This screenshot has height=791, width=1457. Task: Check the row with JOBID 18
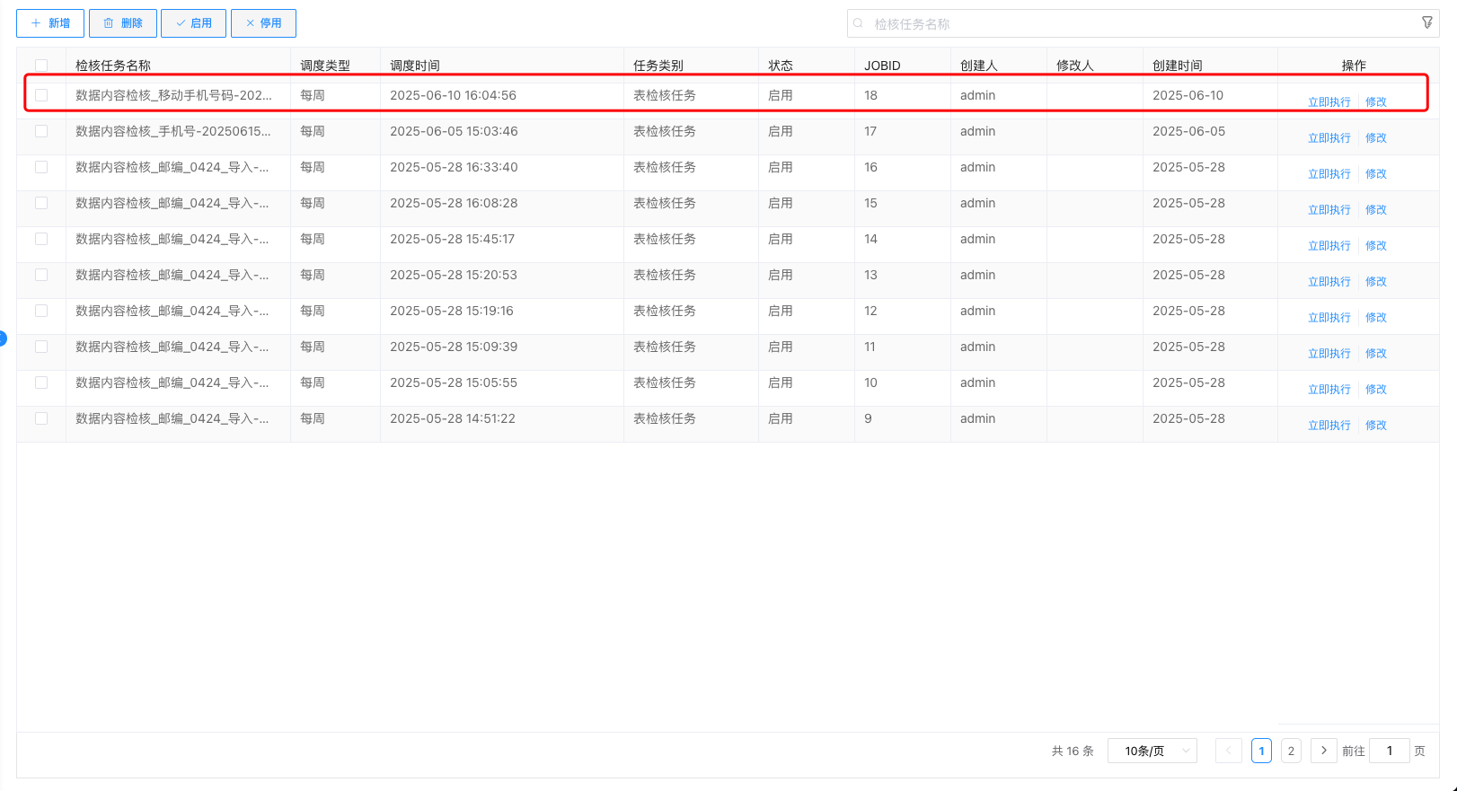coord(41,95)
